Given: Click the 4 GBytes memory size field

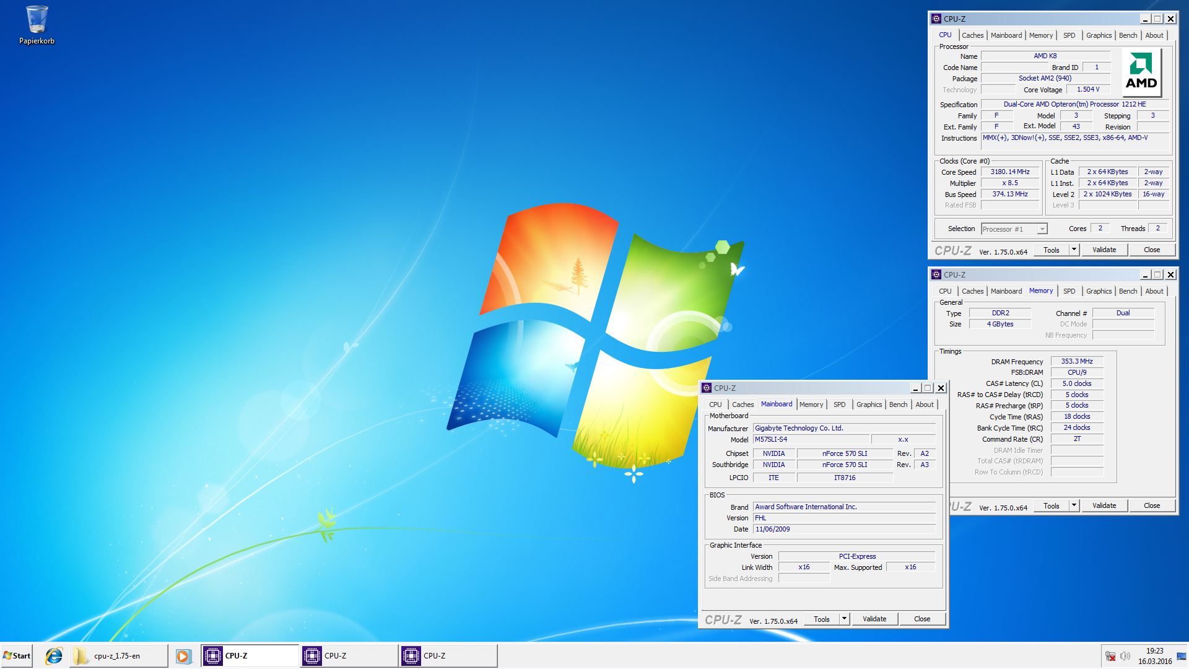Looking at the screenshot, I should (1000, 324).
